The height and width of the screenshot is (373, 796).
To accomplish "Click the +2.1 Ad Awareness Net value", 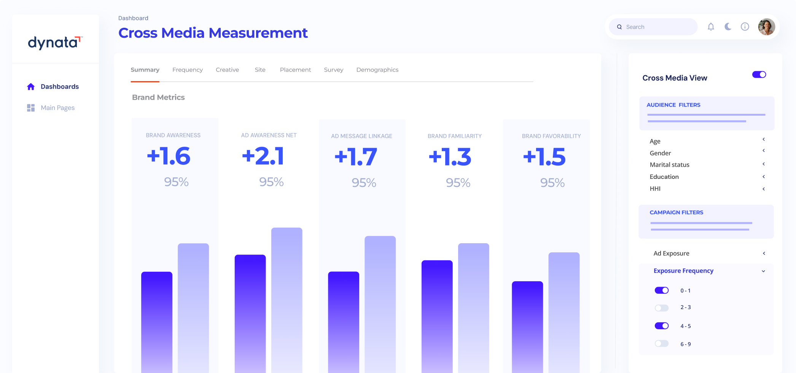I will [263, 156].
